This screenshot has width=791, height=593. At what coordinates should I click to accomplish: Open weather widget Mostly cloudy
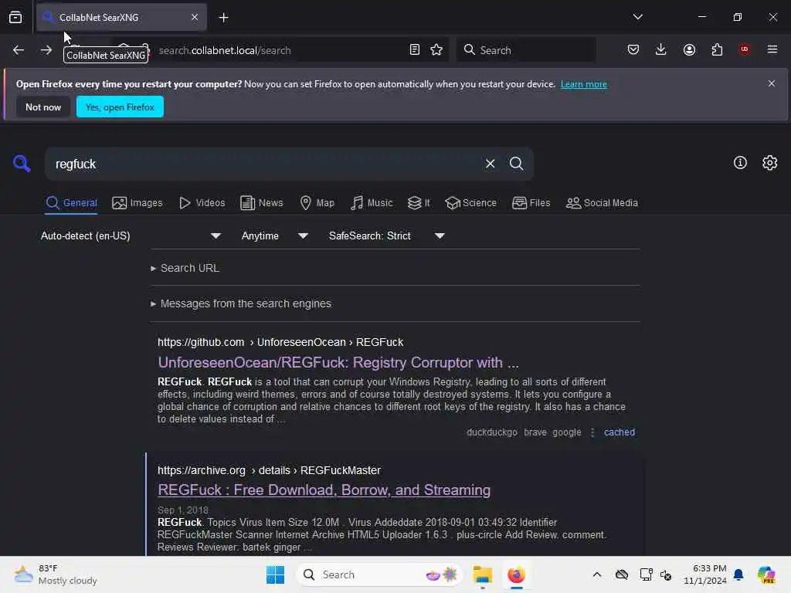click(x=56, y=574)
